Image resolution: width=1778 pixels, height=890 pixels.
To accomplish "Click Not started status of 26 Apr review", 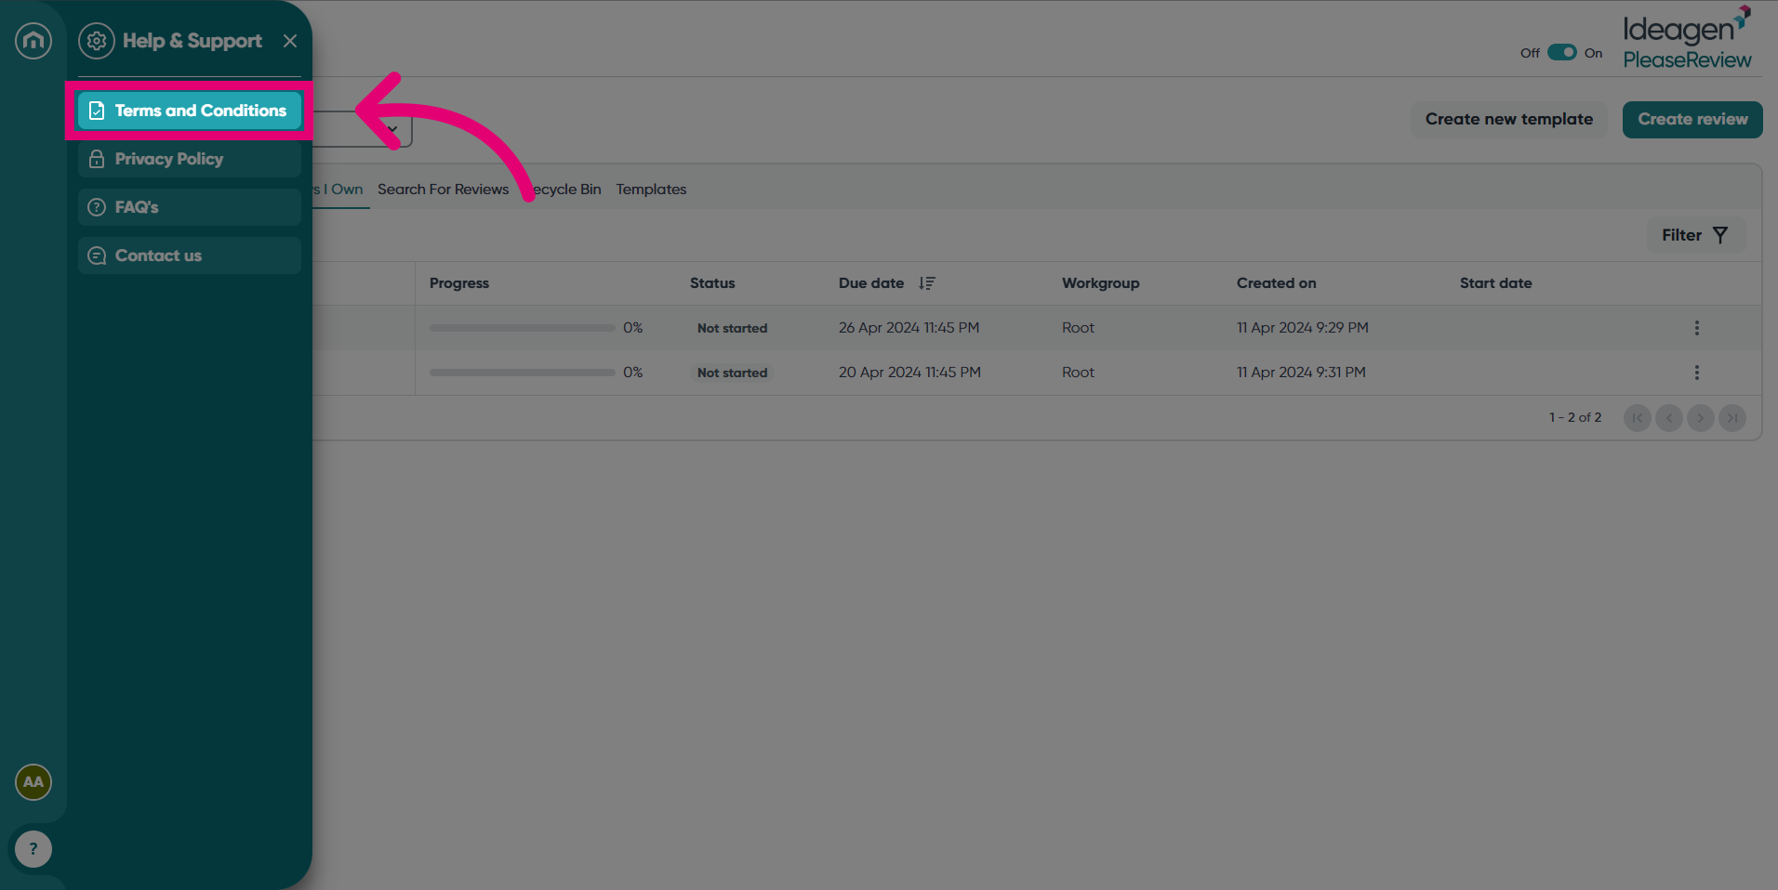I will [x=733, y=328].
